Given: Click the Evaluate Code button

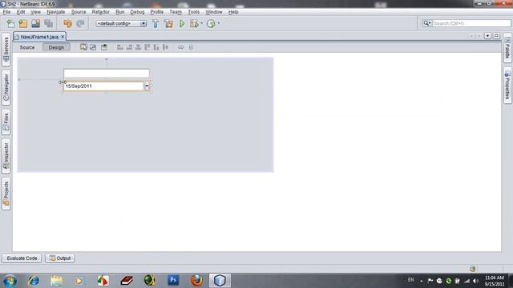Looking at the screenshot, I should pos(22,258).
